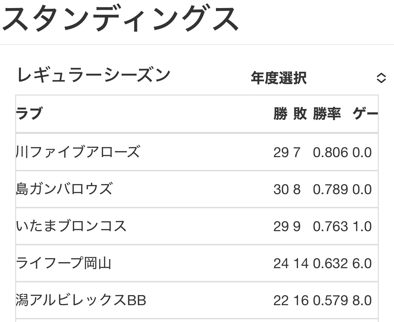The width and height of the screenshot is (394, 322).
Task: Select the レギュラーシーズン section heading
Action: coord(93,75)
